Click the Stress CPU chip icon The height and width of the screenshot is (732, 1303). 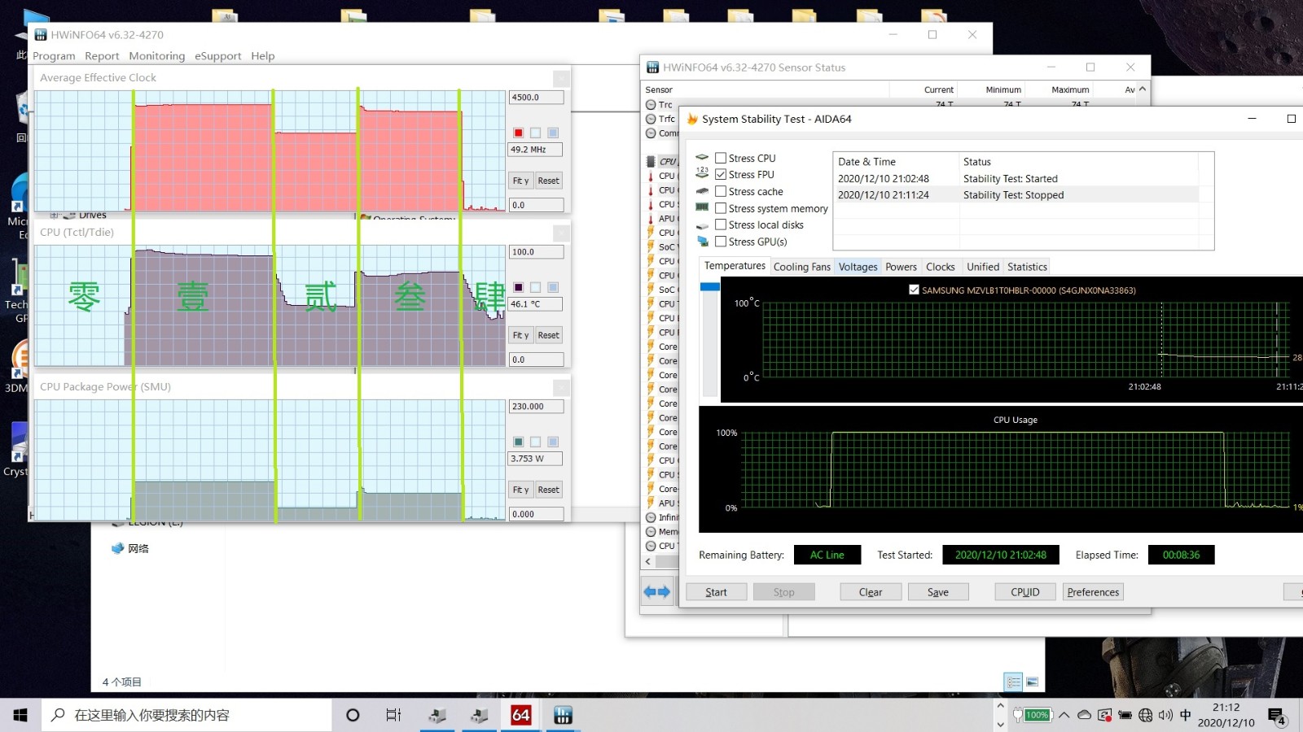tap(702, 158)
